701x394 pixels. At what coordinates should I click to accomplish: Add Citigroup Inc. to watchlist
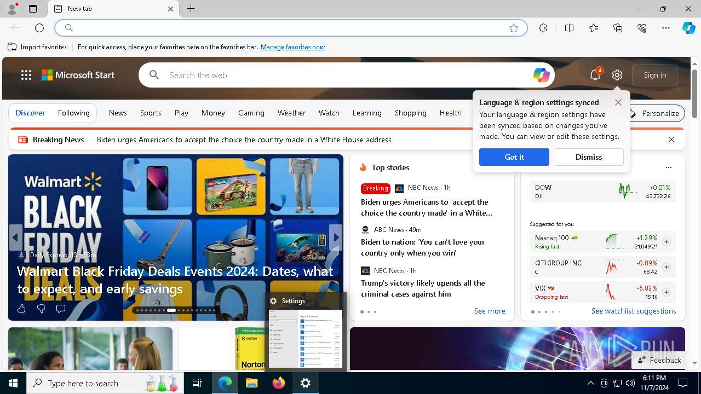tap(666, 267)
